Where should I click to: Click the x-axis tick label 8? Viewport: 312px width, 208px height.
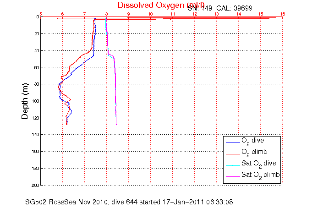click(x=107, y=14)
